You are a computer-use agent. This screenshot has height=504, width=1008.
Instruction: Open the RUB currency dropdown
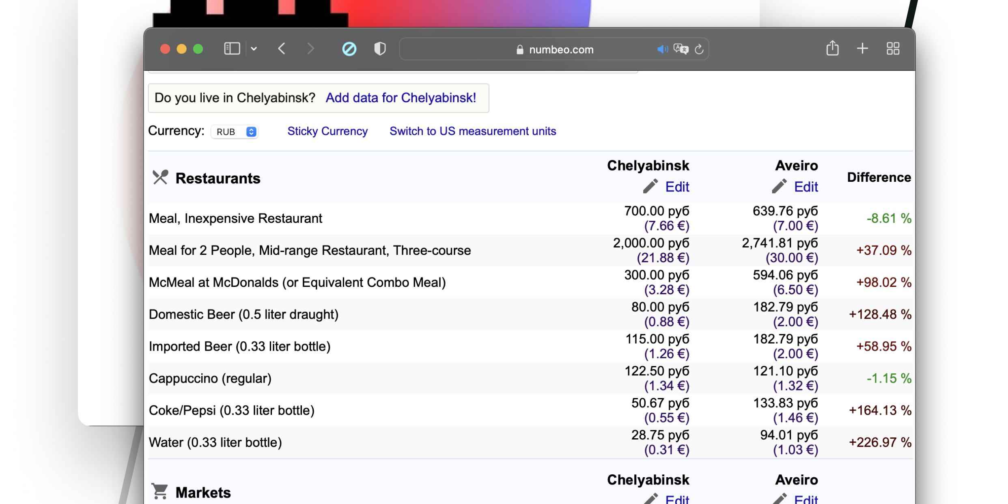[235, 132]
